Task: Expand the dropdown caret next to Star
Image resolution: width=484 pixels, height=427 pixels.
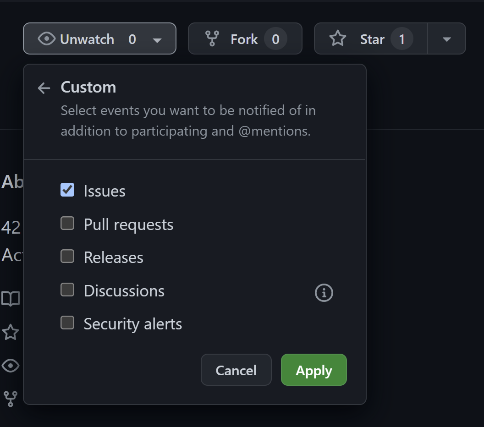Action: [x=447, y=39]
